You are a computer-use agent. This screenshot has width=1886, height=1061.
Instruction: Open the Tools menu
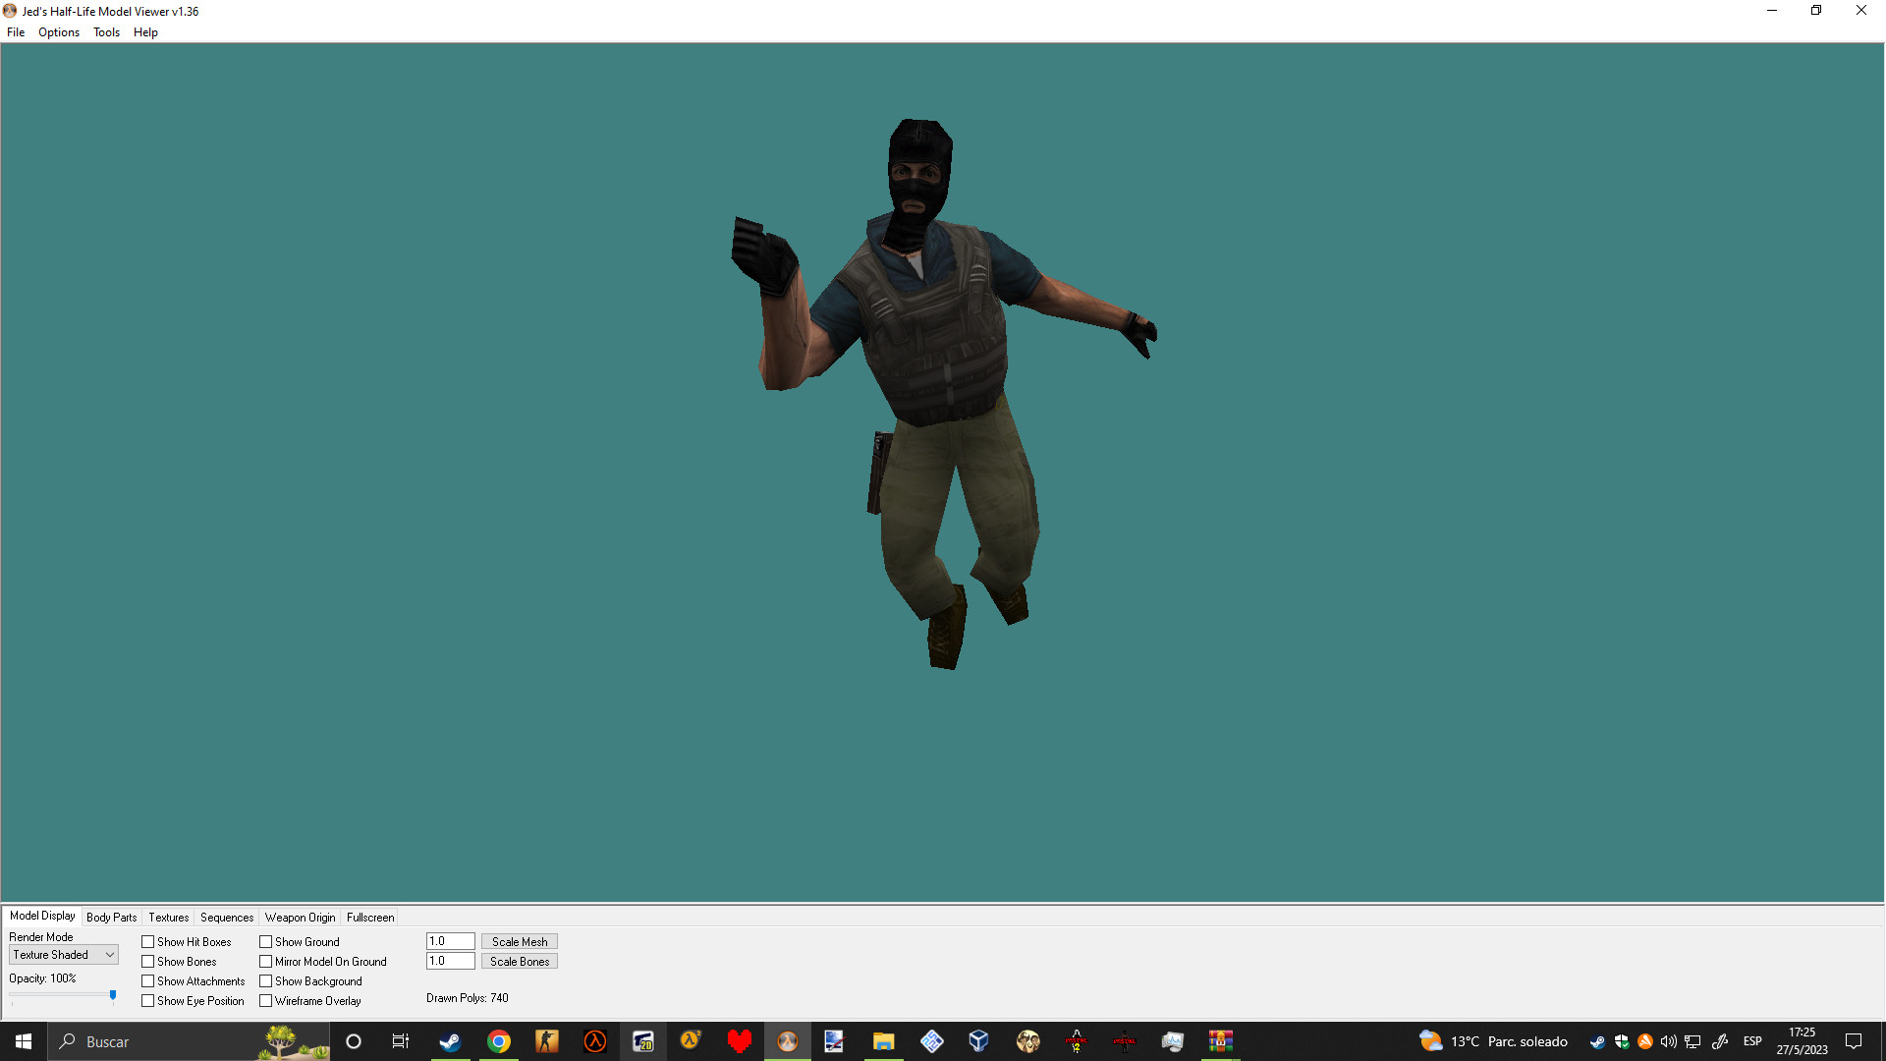click(x=106, y=31)
